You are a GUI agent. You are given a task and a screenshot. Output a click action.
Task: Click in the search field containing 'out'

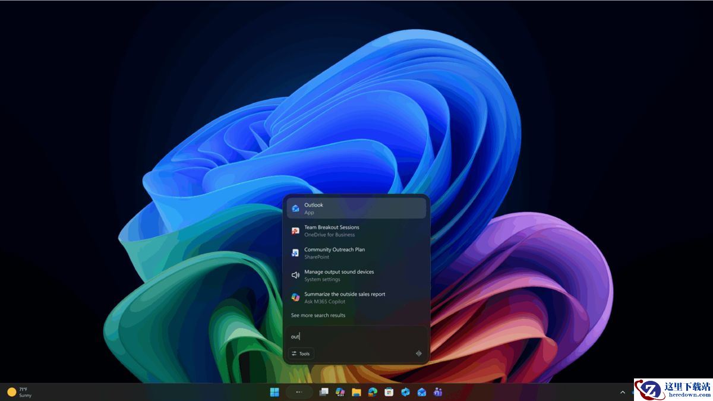(356, 336)
